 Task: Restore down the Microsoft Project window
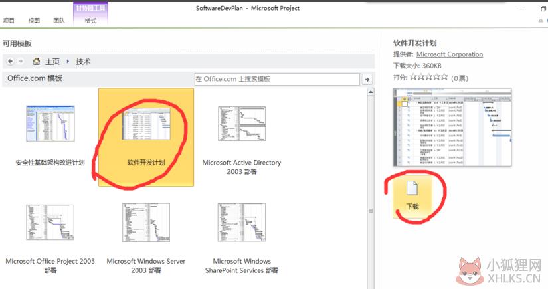pos(544,9)
